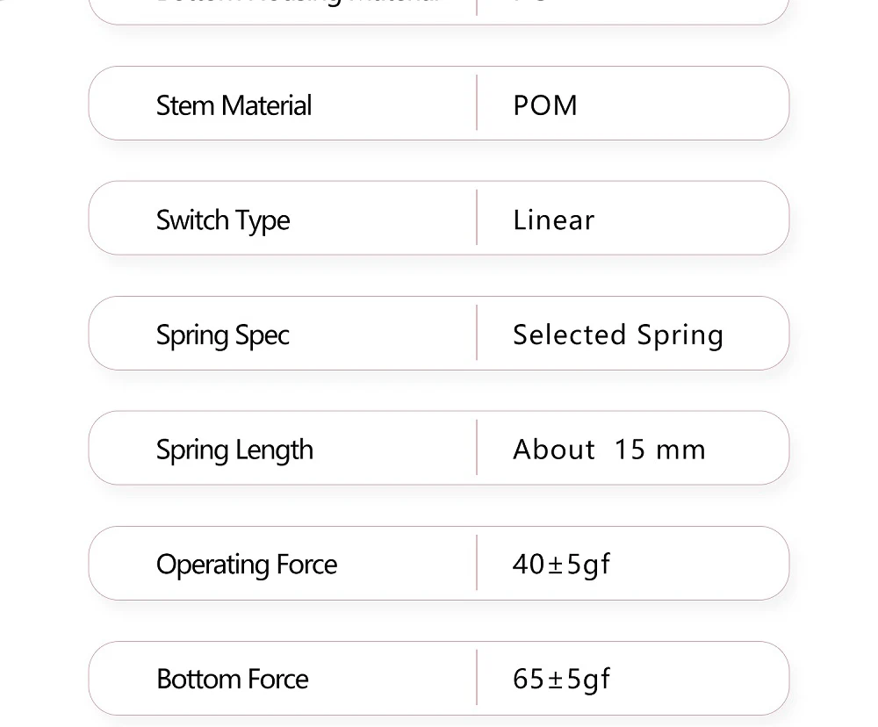Click the "Stem Material" label
The height and width of the screenshot is (727, 878).
234,105
